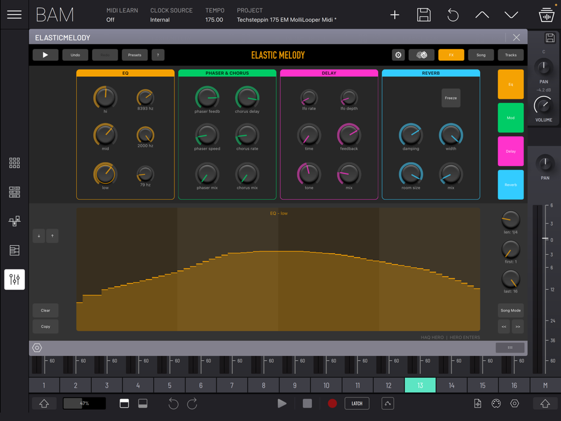Click the save project disk icon

coord(424,15)
